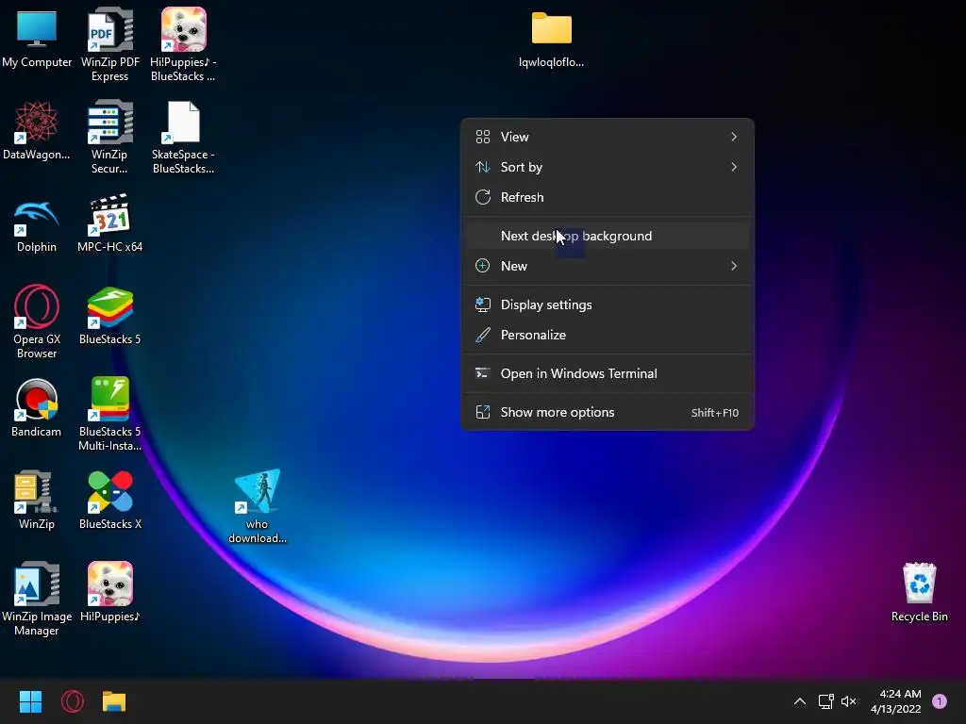Viewport: 966px width, 724px height.
Task: Select the BlueStacks X icon
Action: click(x=109, y=500)
